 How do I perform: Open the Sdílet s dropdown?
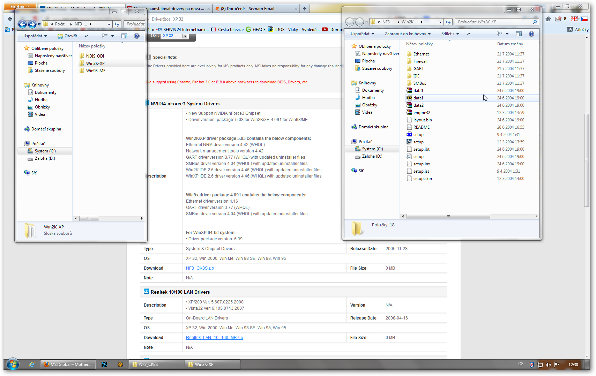point(450,34)
